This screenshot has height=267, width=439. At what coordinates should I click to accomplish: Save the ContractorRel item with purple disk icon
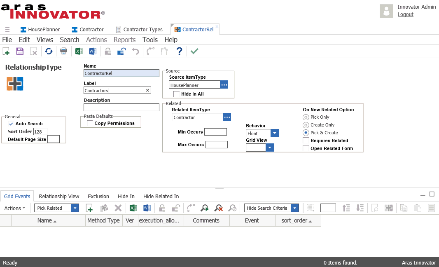tap(20, 51)
